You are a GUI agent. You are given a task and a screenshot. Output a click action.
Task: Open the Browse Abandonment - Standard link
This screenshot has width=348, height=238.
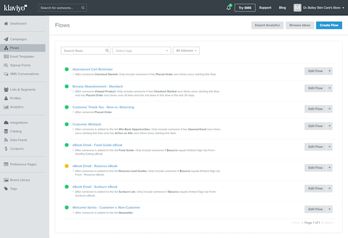click(97, 86)
